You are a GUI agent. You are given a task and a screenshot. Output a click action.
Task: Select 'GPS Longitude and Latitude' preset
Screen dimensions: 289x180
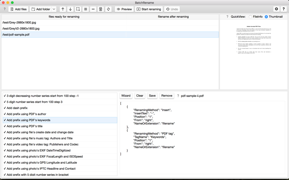[x=60, y=162]
